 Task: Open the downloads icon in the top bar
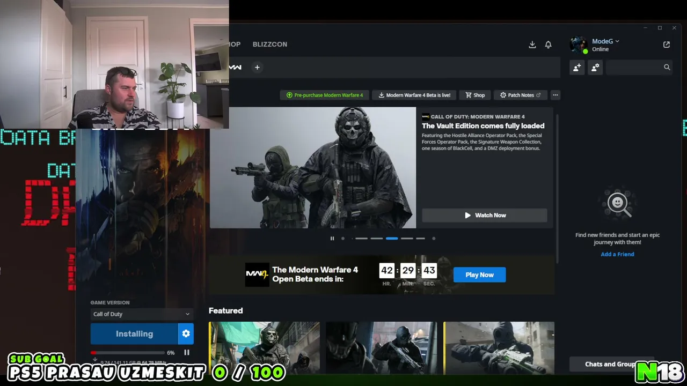coord(532,44)
